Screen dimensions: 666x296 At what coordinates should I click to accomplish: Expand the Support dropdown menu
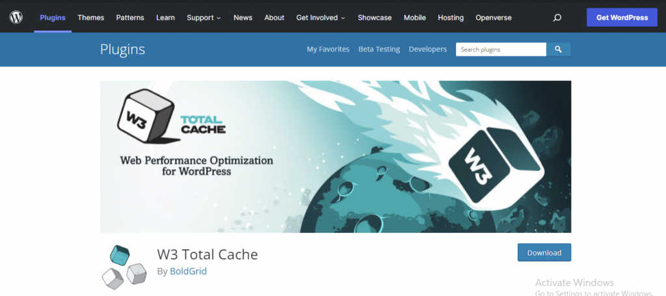tap(204, 18)
